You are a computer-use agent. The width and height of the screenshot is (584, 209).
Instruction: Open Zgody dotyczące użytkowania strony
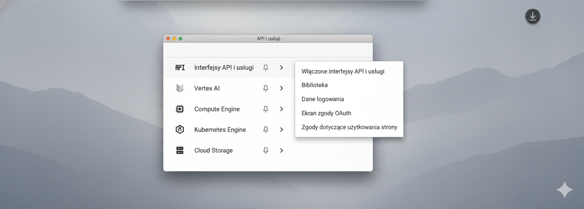(x=349, y=127)
